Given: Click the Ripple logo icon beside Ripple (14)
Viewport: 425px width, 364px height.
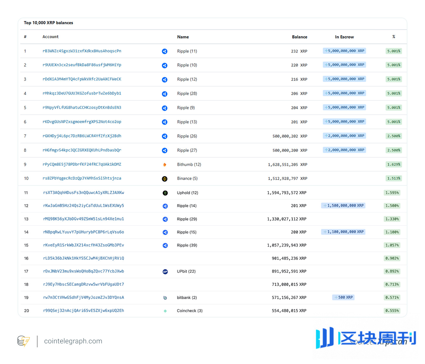Looking at the screenshot, I should [165, 206].
